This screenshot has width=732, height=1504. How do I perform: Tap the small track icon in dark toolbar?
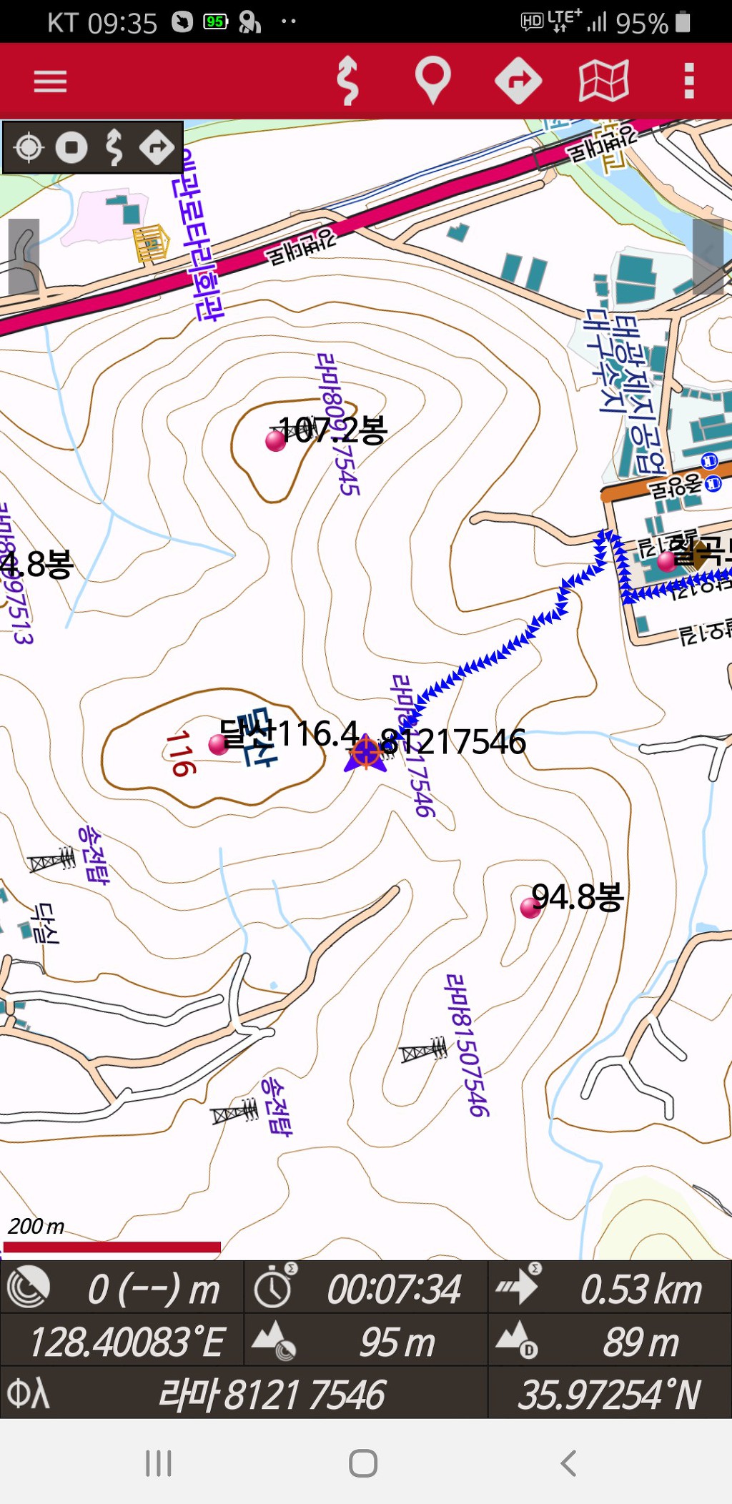pos(114,148)
